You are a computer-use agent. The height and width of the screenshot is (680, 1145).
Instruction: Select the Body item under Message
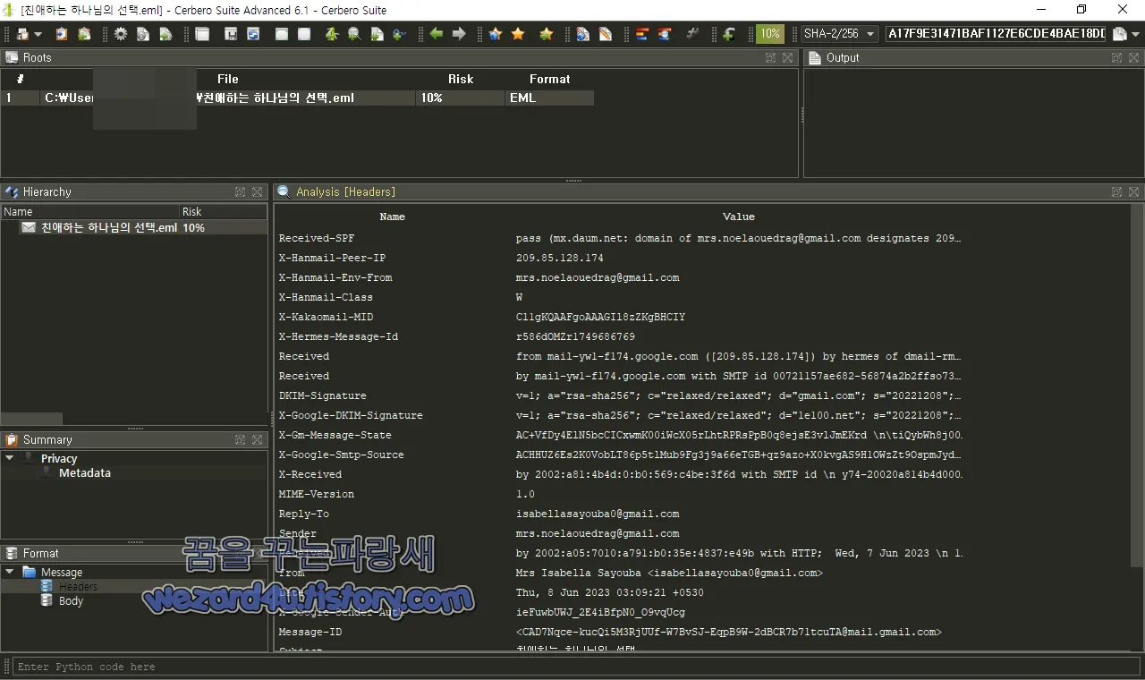point(71,600)
